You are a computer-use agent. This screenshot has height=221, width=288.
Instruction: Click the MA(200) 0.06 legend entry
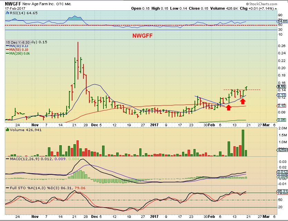click(18, 53)
